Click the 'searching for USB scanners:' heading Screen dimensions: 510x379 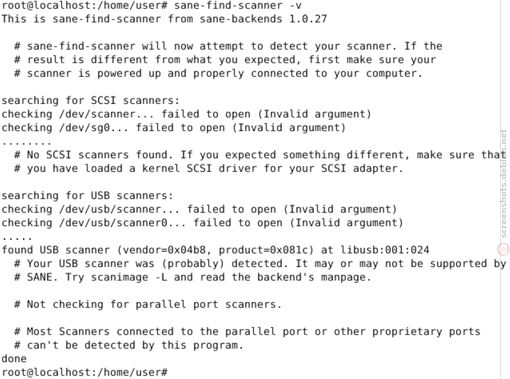[87, 196]
